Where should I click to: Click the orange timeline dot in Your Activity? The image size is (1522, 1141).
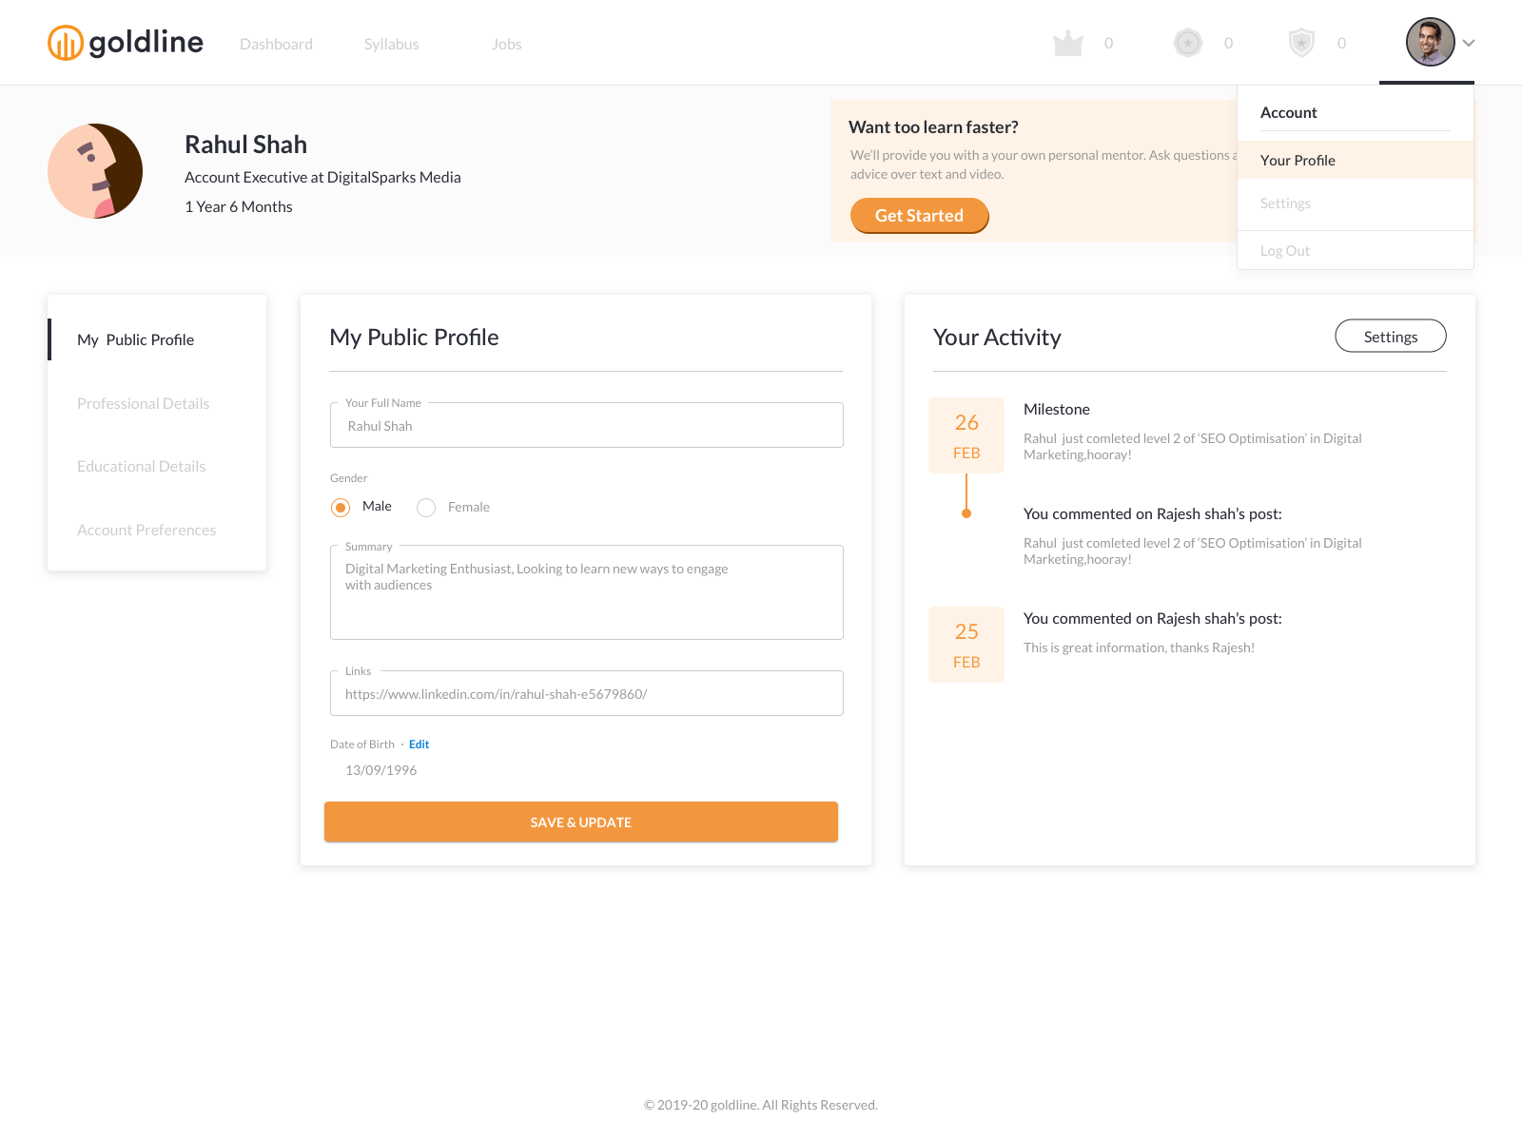pos(966,512)
